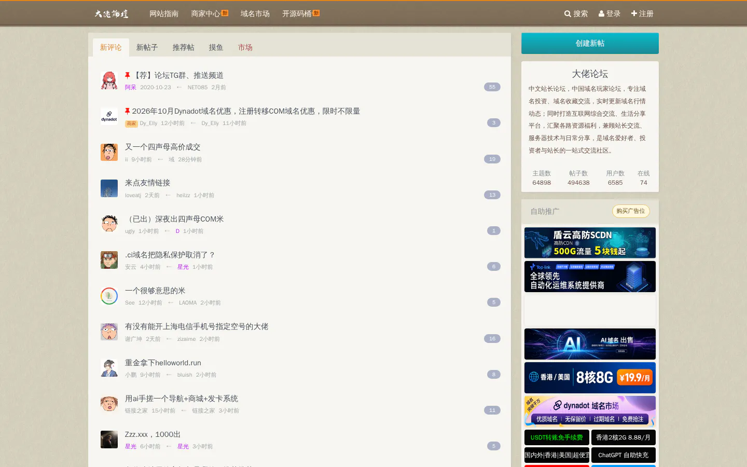The width and height of the screenshot is (747, 467).
Task: Click the 香港2核2G 8.88/月 ad
Action: tap(623, 437)
